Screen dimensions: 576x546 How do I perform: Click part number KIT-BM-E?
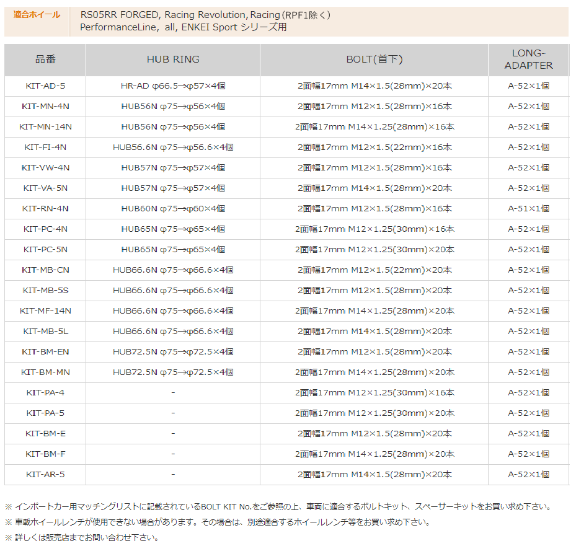click(45, 434)
